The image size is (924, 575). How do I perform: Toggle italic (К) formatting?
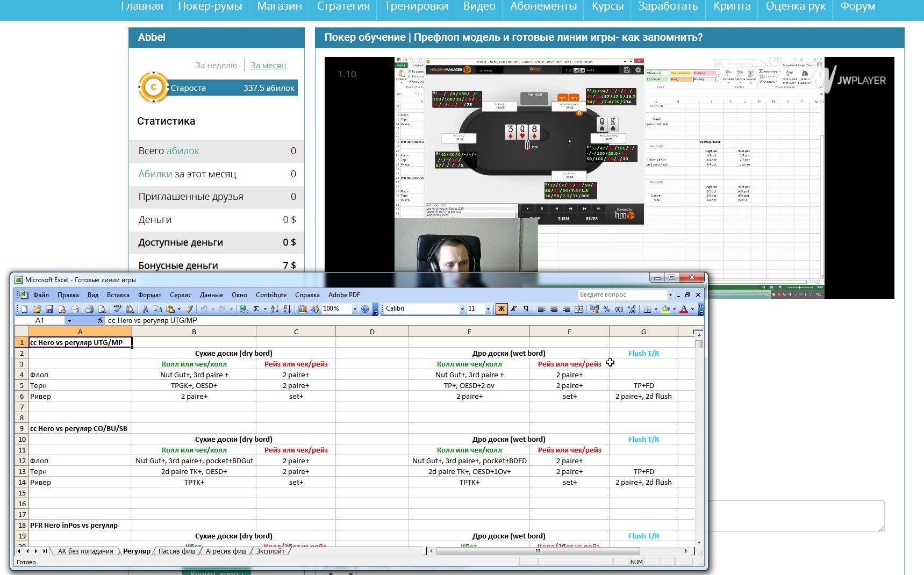pyautogui.click(x=514, y=309)
